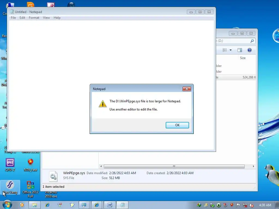Viewport: 279px width, 209px height.
Task: Click the search magnifier in Explorer window
Action: (252, 41)
